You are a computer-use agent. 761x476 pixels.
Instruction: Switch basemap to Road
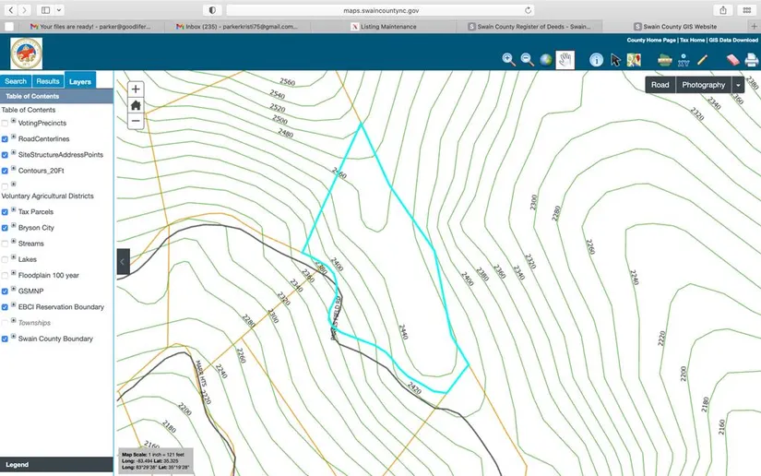click(660, 85)
